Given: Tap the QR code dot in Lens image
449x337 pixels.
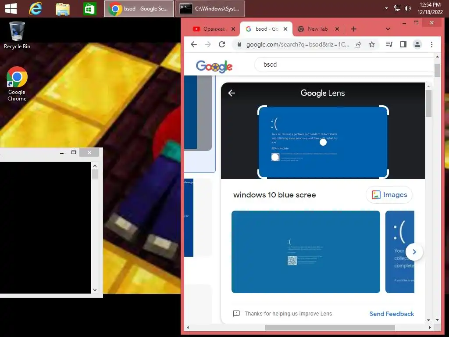Looking at the screenshot, I should tap(275, 157).
